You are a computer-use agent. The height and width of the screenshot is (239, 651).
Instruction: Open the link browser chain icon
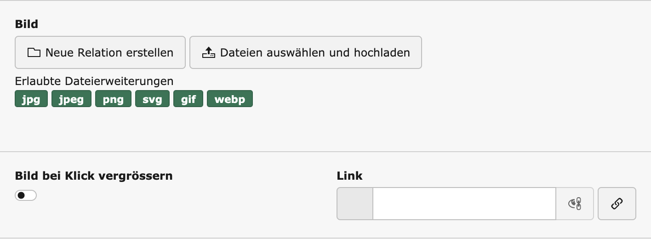[617, 204]
